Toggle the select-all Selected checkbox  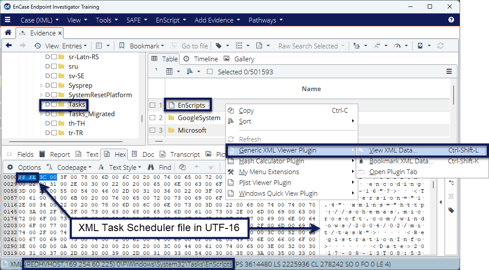[x=210, y=72]
